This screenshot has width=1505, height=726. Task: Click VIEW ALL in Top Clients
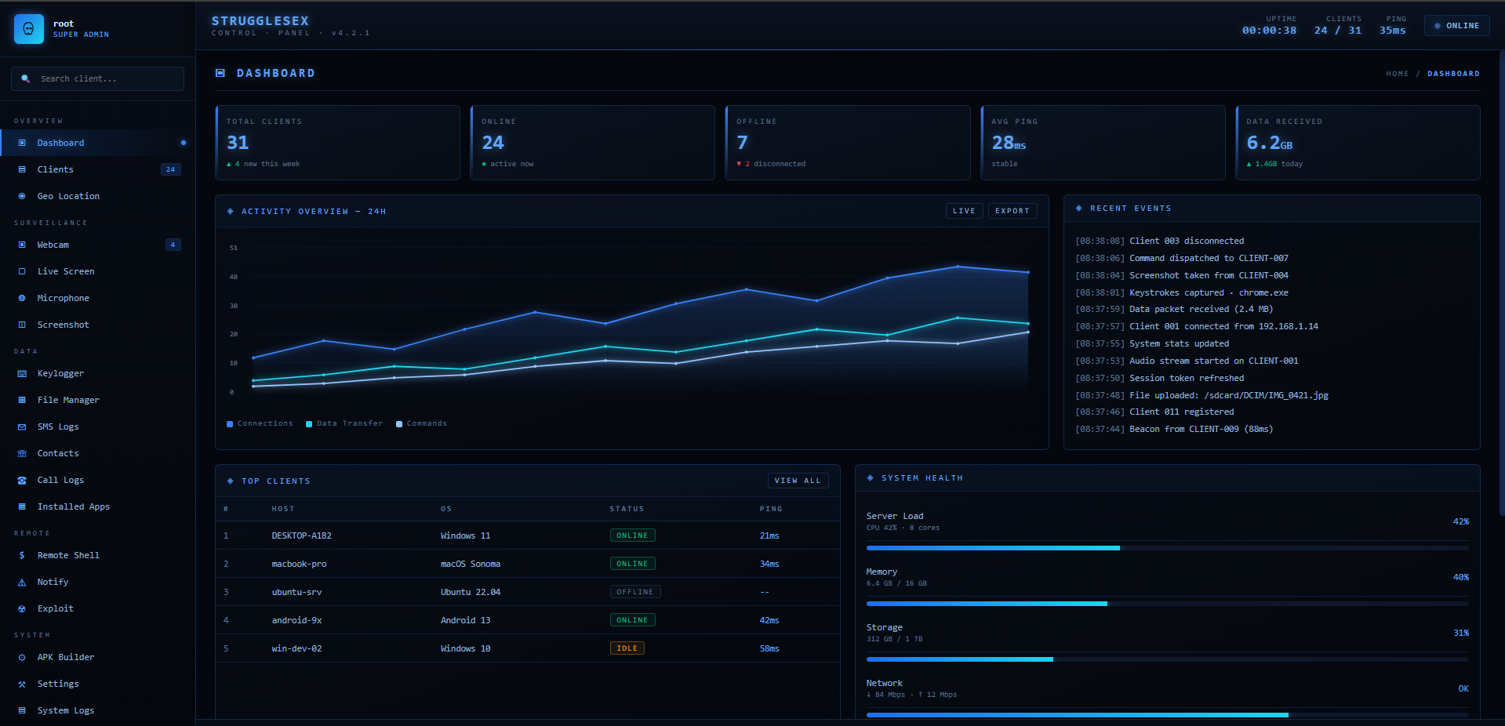[798, 481]
